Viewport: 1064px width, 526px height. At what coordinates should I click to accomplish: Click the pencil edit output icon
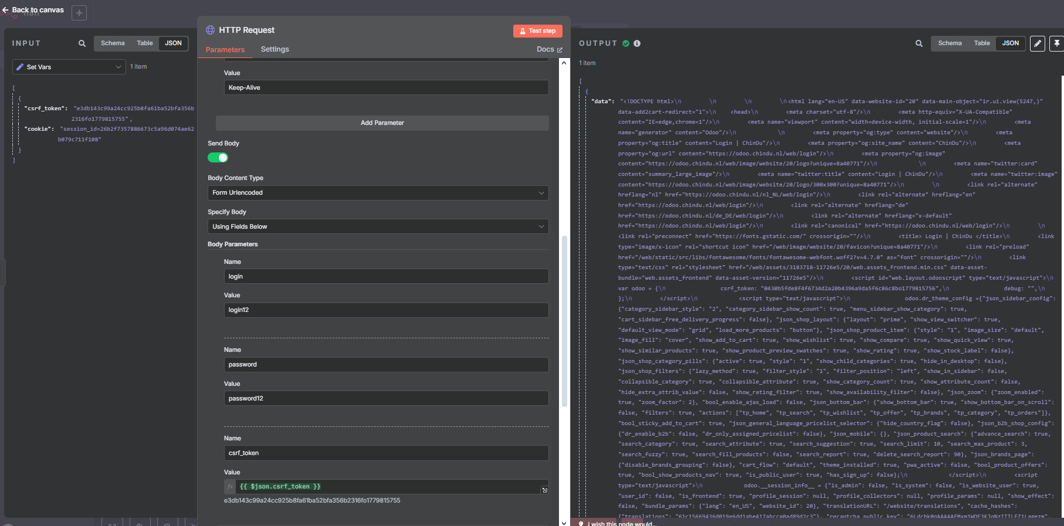[x=1038, y=43]
